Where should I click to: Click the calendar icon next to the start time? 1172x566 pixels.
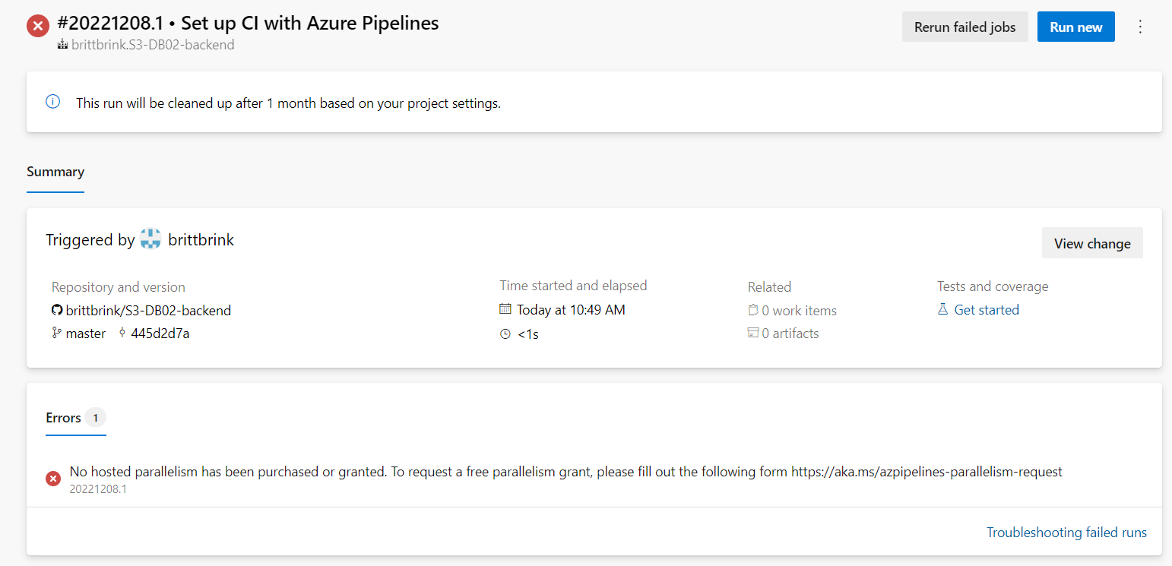coord(505,309)
